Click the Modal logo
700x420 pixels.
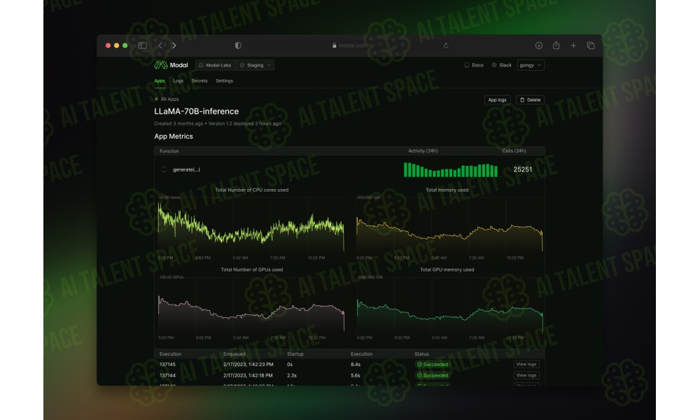pos(171,65)
